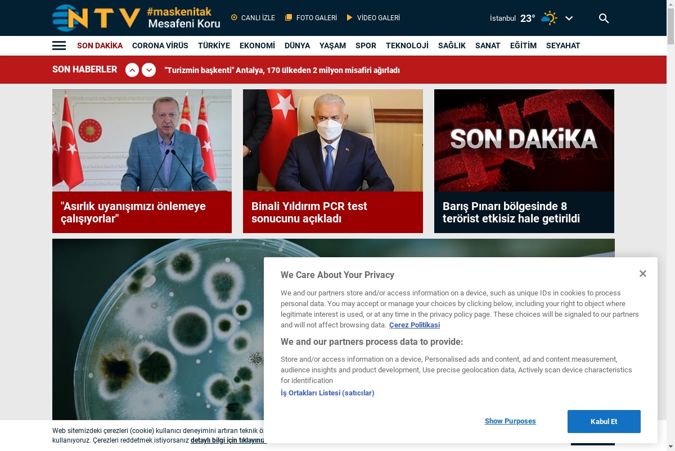Screen dimensions: 675x451
Task: Open the hamburger menu icon
Action: [x=59, y=45]
